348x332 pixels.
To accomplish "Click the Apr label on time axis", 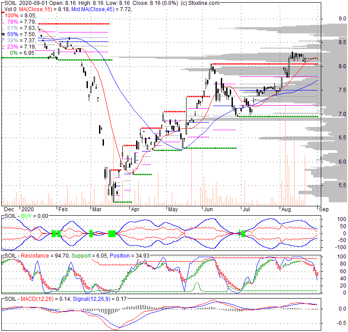I will point(135,209).
